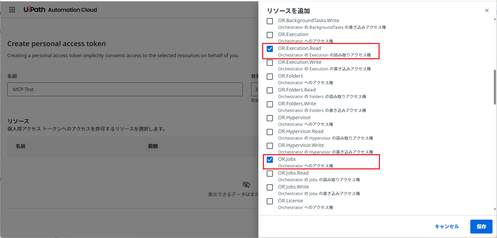
Task: Click the リソースを追加 panel title
Action: pos(288,11)
